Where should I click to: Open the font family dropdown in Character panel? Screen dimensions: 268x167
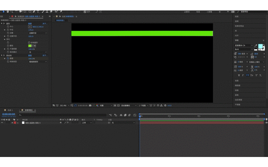coord(243,46)
